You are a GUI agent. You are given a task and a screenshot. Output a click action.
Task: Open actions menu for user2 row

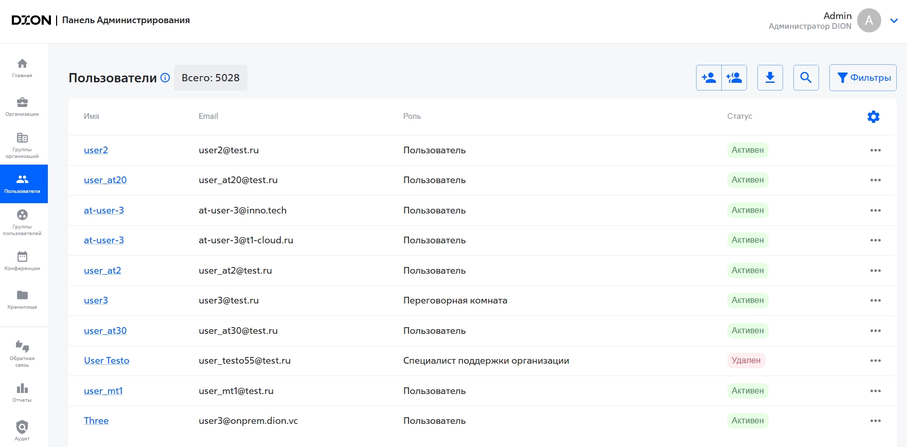click(x=876, y=150)
